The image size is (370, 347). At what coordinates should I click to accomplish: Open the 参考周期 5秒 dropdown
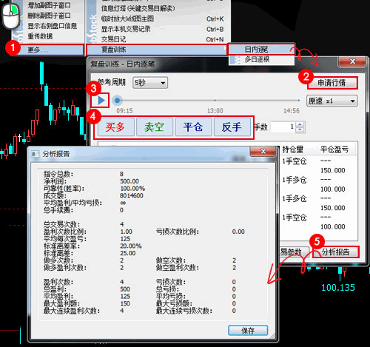(x=150, y=83)
